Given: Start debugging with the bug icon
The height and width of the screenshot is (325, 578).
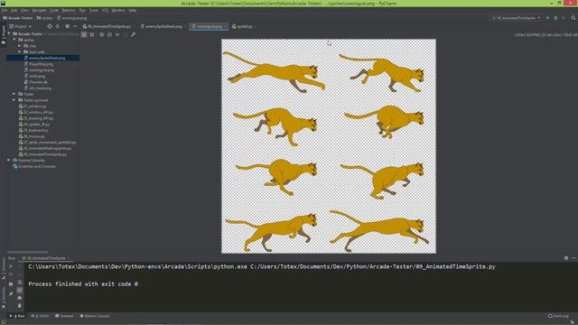Looking at the screenshot, I should click(x=555, y=18).
